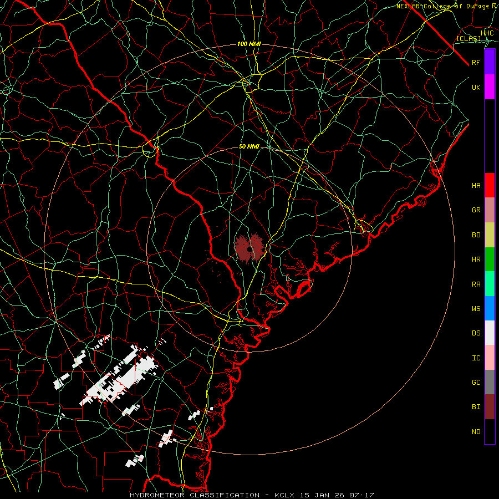Click the WS legend label

pyautogui.click(x=476, y=308)
